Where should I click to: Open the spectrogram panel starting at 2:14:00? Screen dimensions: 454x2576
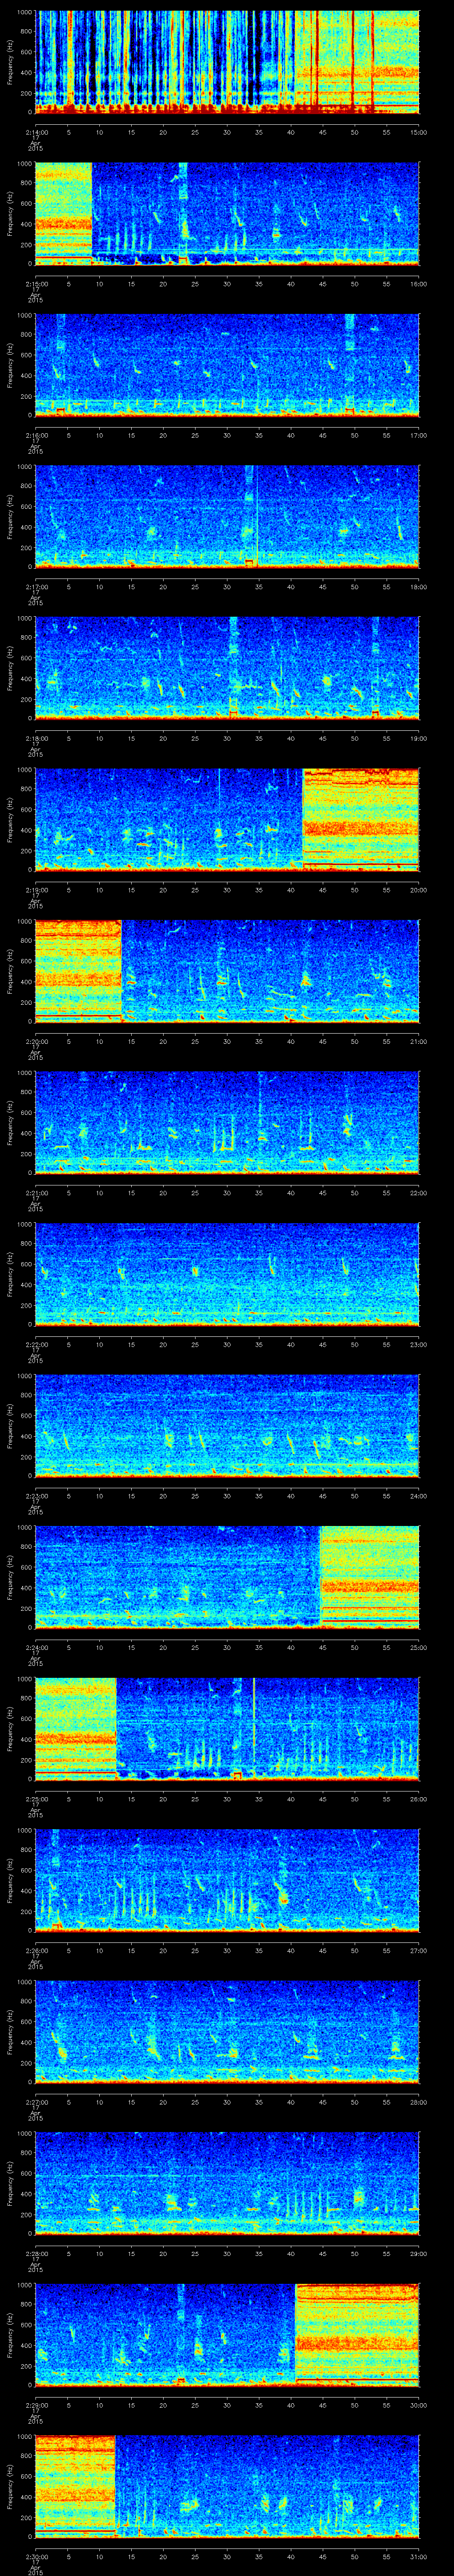[x=227, y=62]
